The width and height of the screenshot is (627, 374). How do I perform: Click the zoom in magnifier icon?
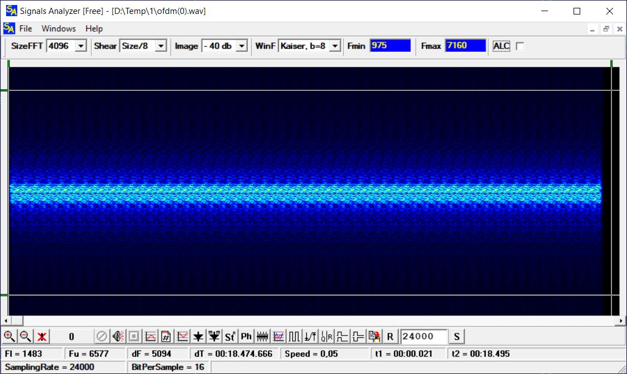9,336
